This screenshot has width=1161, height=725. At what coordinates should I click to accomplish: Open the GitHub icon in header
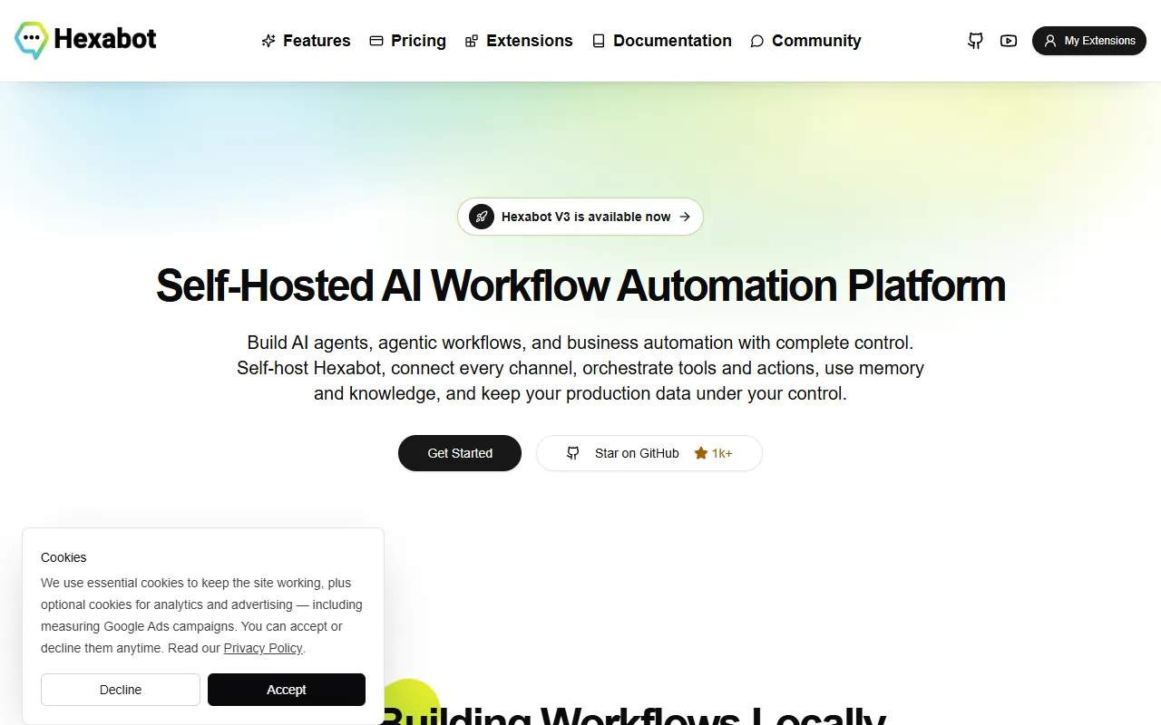click(975, 41)
